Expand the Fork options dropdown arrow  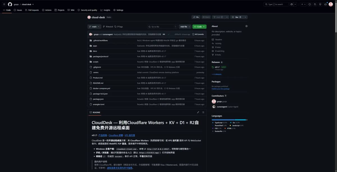(227, 17)
